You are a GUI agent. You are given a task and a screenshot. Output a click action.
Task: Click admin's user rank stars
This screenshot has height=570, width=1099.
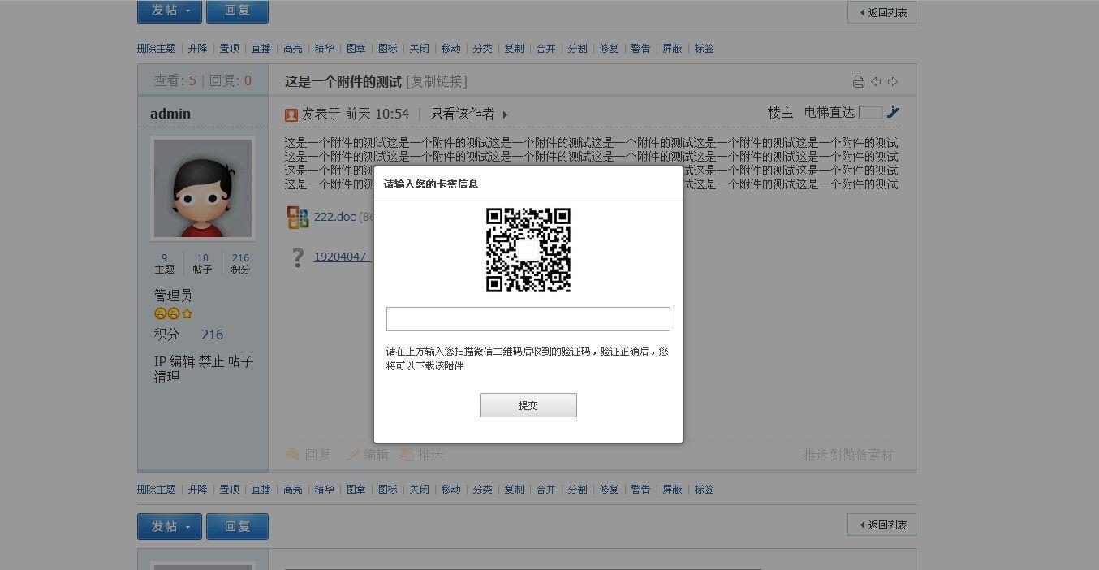click(173, 313)
